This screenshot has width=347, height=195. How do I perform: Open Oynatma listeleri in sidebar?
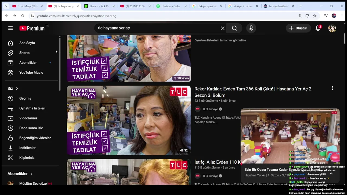click(x=32, y=108)
